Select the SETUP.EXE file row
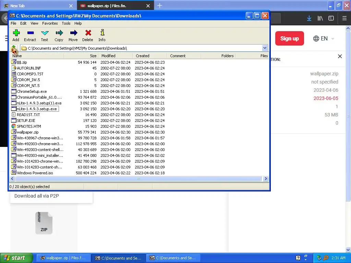This screenshot has height=263, width=351. click(139, 120)
